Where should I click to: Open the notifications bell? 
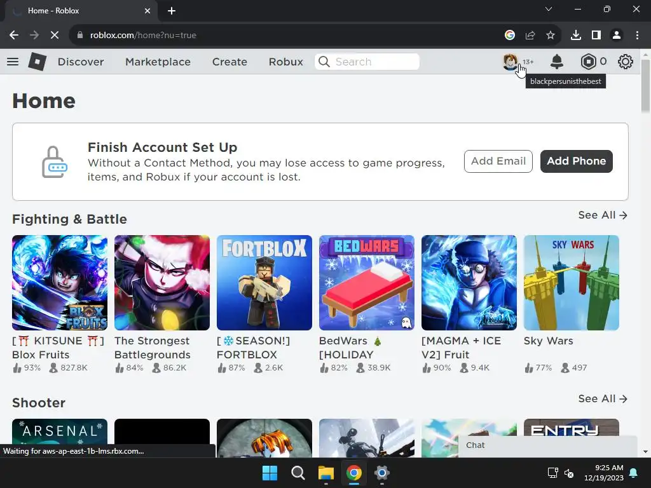tap(557, 62)
